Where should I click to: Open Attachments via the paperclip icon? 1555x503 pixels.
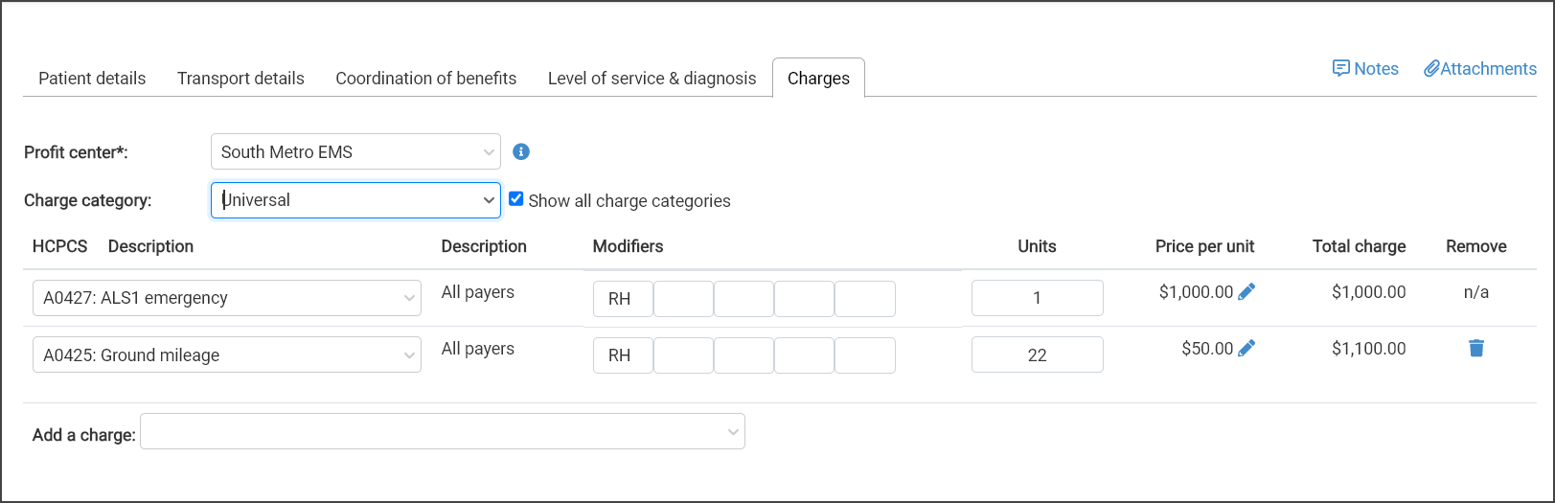click(1431, 68)
